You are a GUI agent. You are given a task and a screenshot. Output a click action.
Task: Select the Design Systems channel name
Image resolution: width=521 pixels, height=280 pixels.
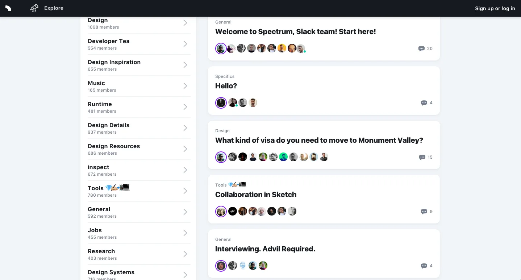point(111,272)
